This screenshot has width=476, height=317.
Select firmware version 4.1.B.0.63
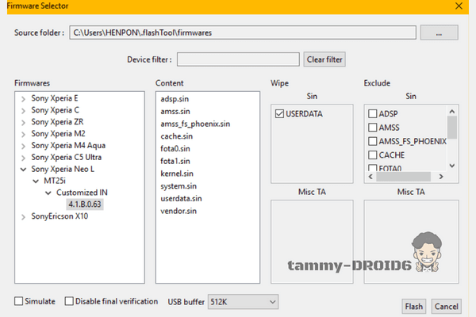[x=85, y=204]
